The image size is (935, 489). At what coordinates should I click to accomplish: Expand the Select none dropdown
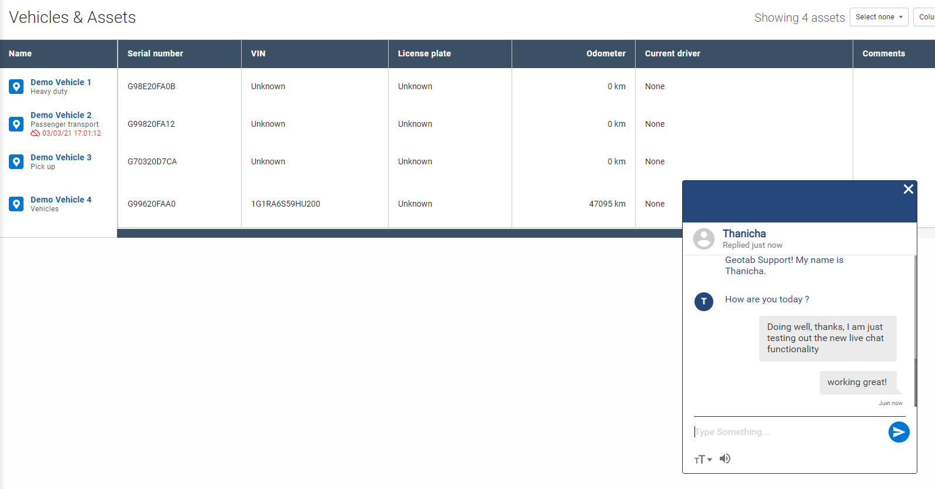[879, 17]
